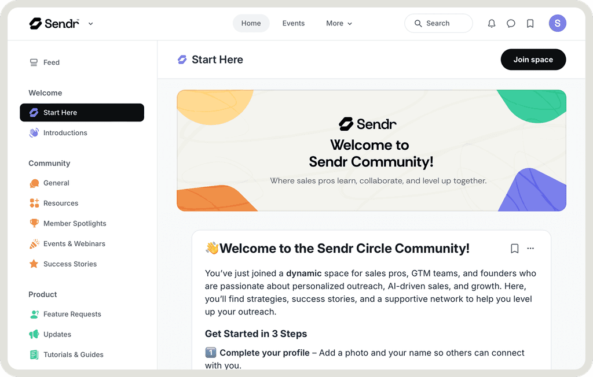Open the post options ellipsis menu
The image size is (593, 377).
(x=530, y=248)
